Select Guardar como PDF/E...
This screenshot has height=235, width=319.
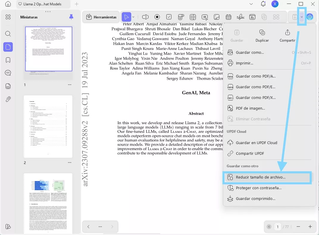click(x=269, y=87)
